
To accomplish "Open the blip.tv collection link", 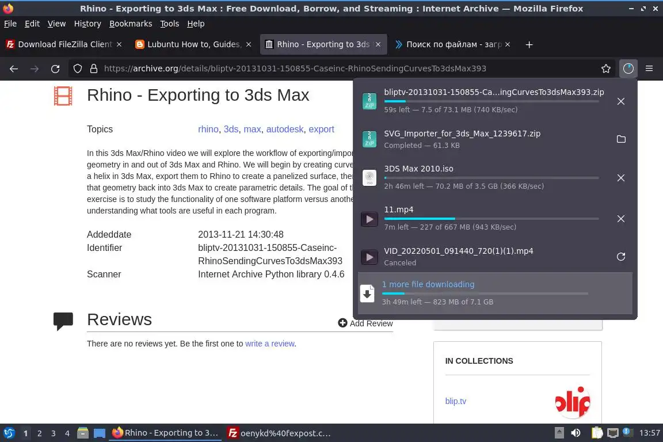I will (455, 401).
